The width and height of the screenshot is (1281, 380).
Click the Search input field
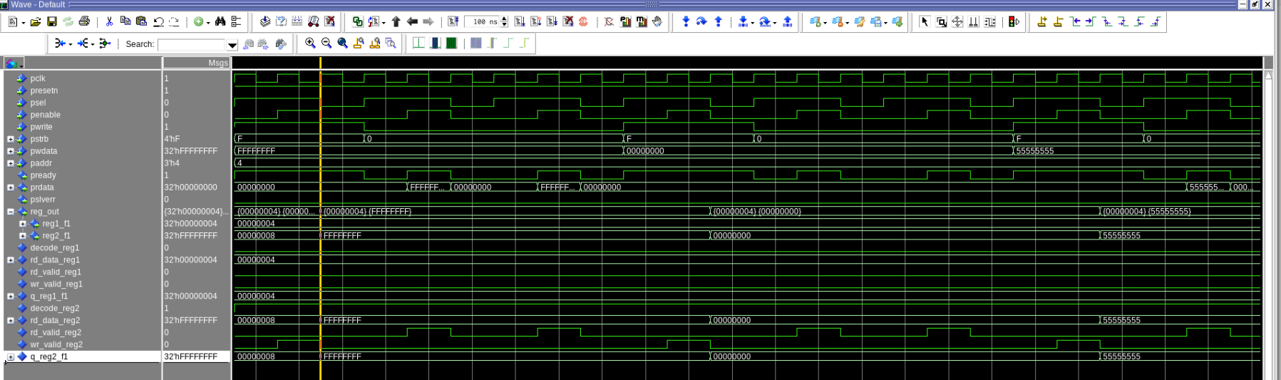[x=192, y=45]
